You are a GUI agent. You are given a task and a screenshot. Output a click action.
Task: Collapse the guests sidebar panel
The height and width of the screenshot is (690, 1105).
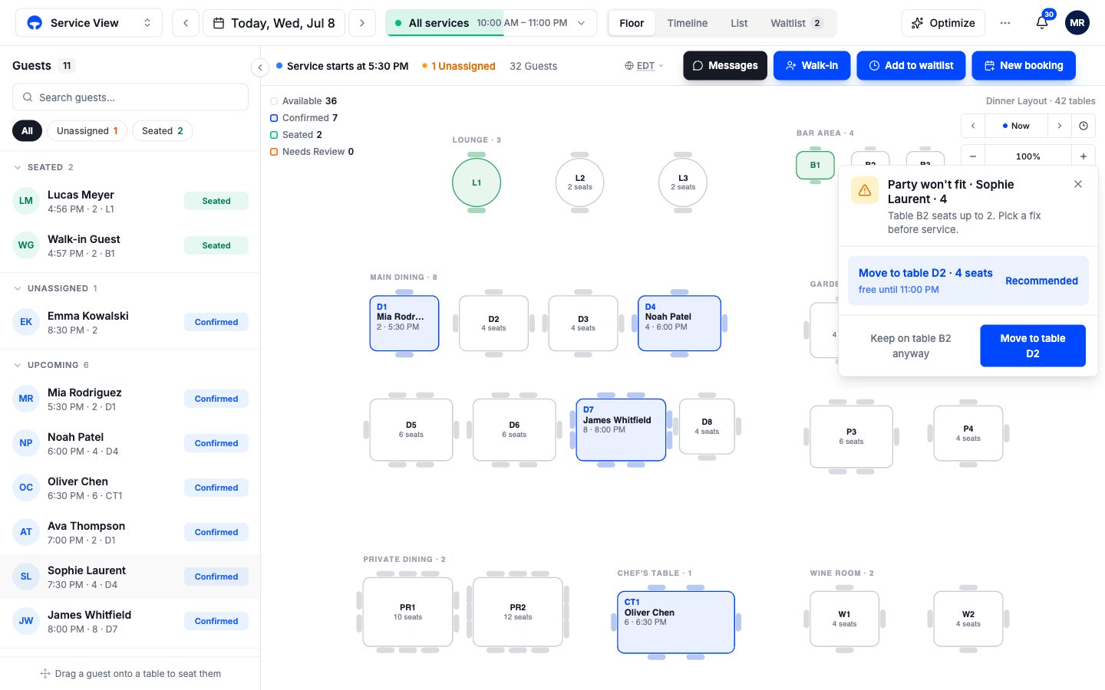pos(260,67)
